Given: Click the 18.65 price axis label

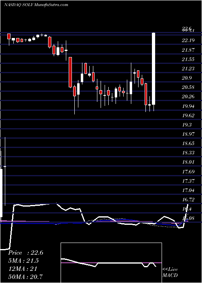Looking at the screenshot, I should pos(188,144).
